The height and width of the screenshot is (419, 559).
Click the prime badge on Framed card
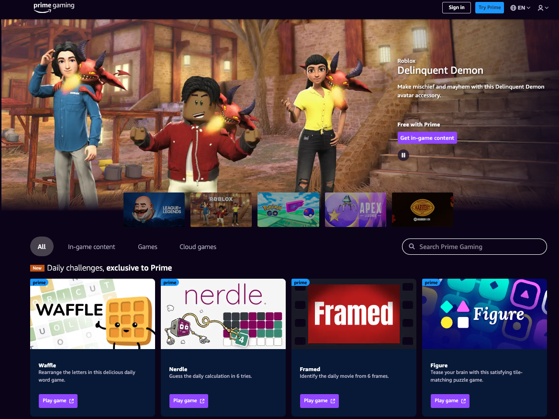tap(301, 283)
